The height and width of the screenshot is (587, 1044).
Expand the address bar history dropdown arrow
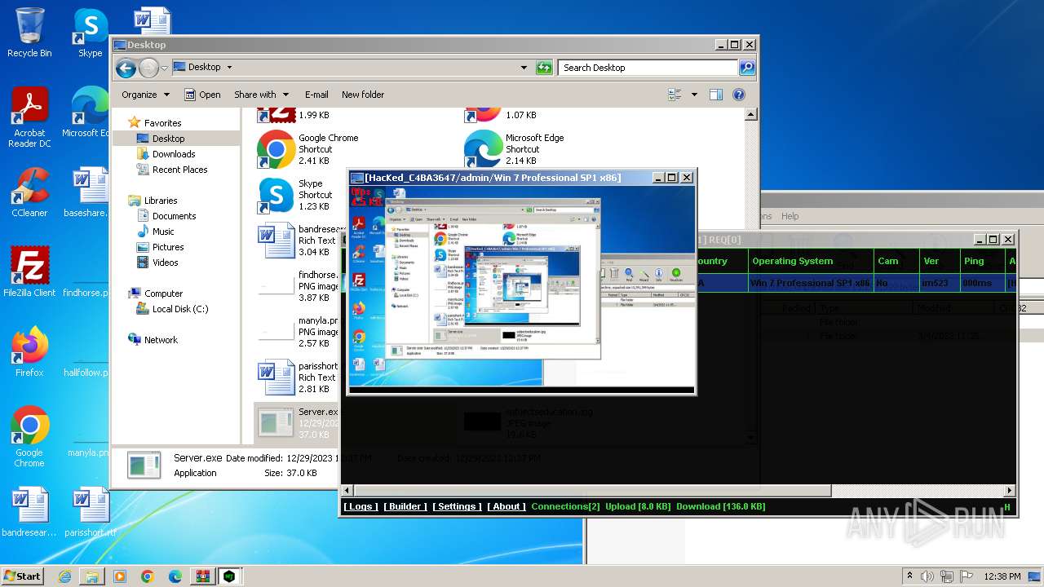(x=524, y=68)
